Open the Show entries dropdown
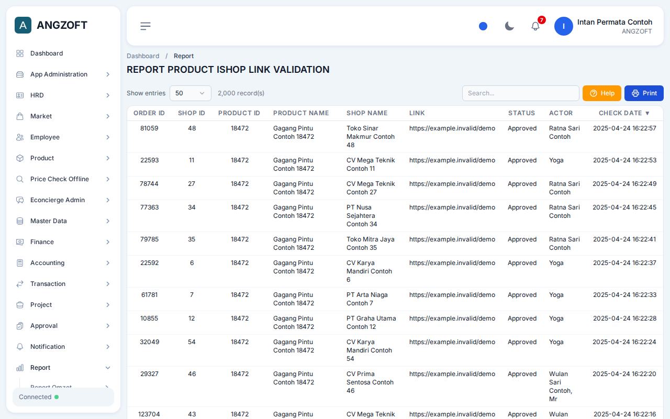 click(x=191, y=93)
